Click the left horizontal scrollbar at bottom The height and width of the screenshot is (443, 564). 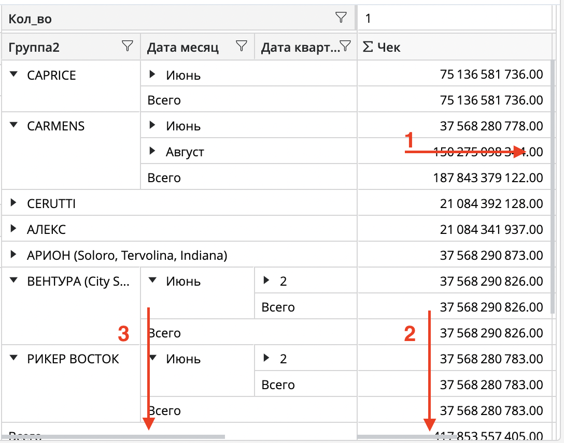pos(114,437)
